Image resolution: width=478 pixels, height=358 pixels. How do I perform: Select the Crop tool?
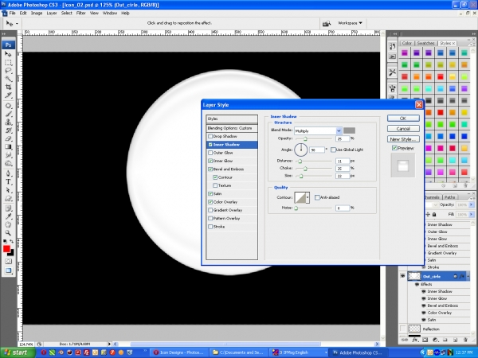click(x=8, y=87)
